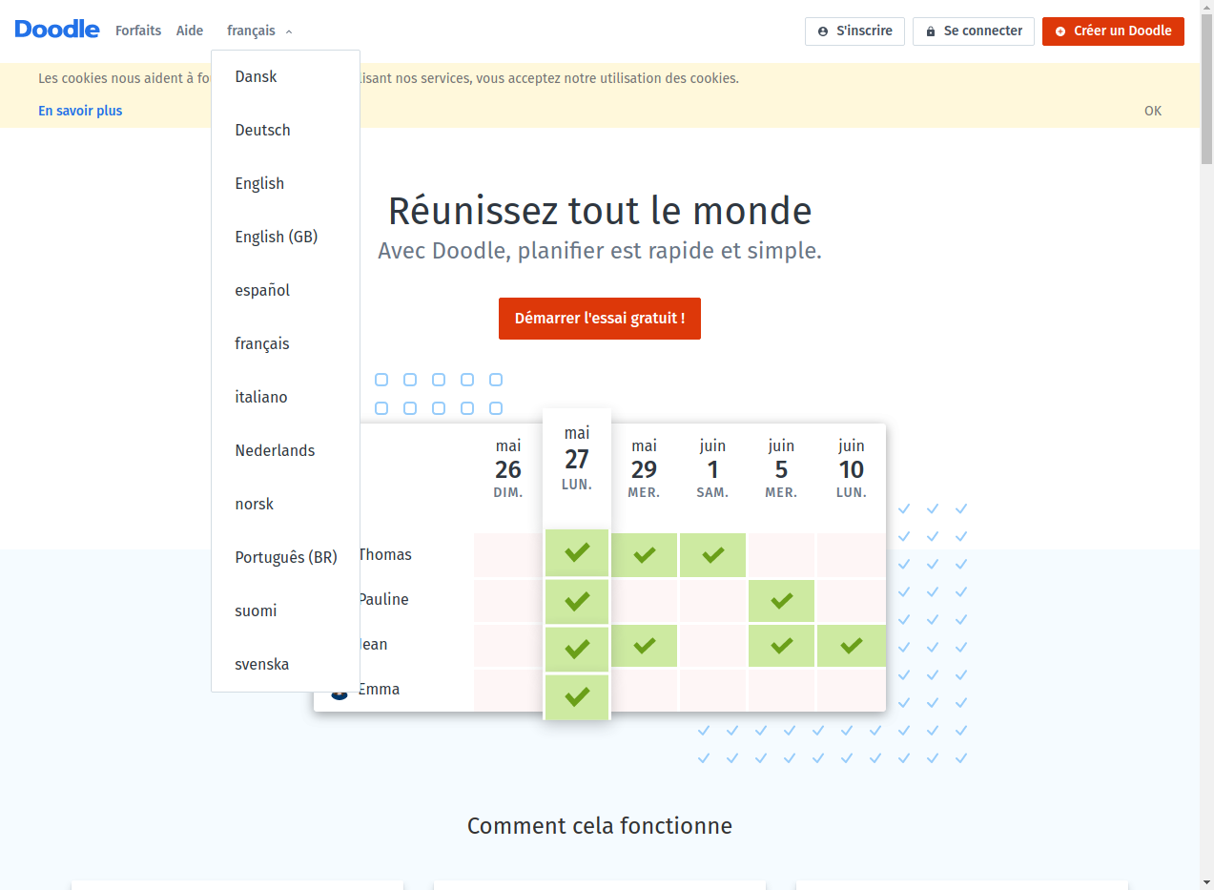
Task: Open the Aide page
Action: [x=190, y=31]
